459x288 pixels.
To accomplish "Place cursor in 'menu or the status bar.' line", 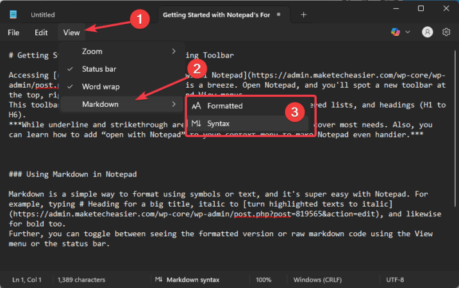I will pos(59,244).
